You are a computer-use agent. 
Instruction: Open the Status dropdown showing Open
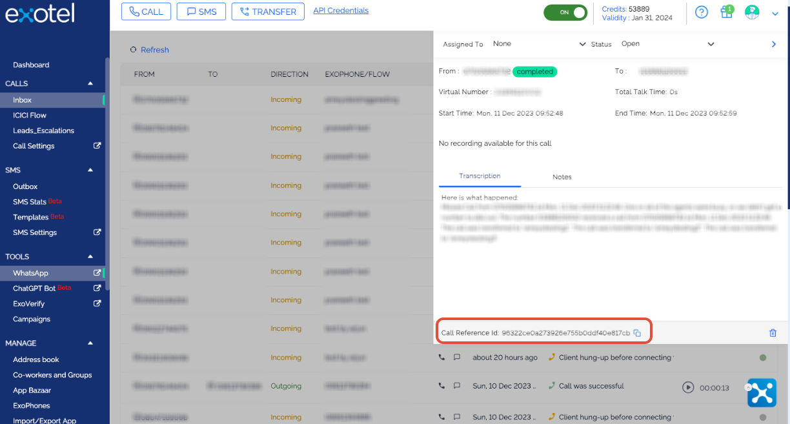(668, 44)
